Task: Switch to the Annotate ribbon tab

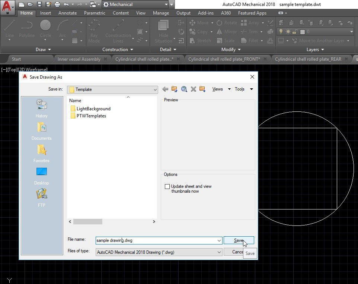Action: (x=67, y=13)
